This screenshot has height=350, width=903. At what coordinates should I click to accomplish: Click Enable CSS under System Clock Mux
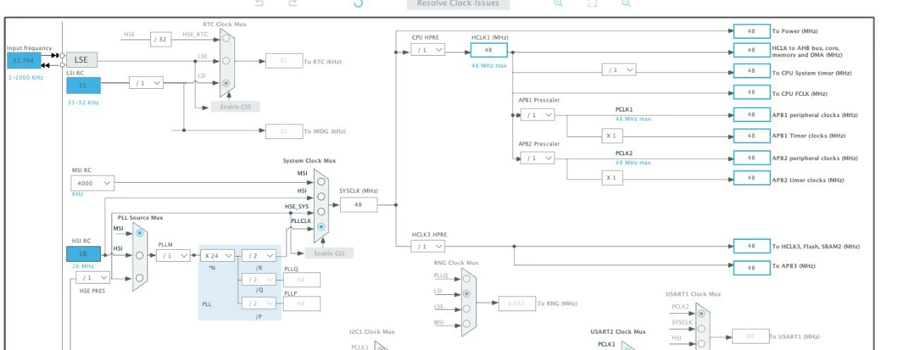(329, 253)
